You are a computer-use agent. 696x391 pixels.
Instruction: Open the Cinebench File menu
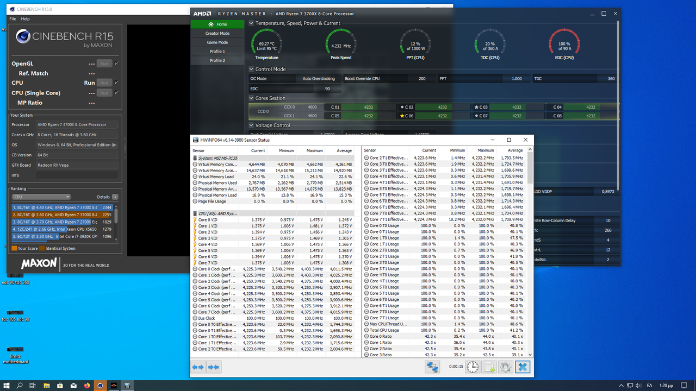pos(13,19)
